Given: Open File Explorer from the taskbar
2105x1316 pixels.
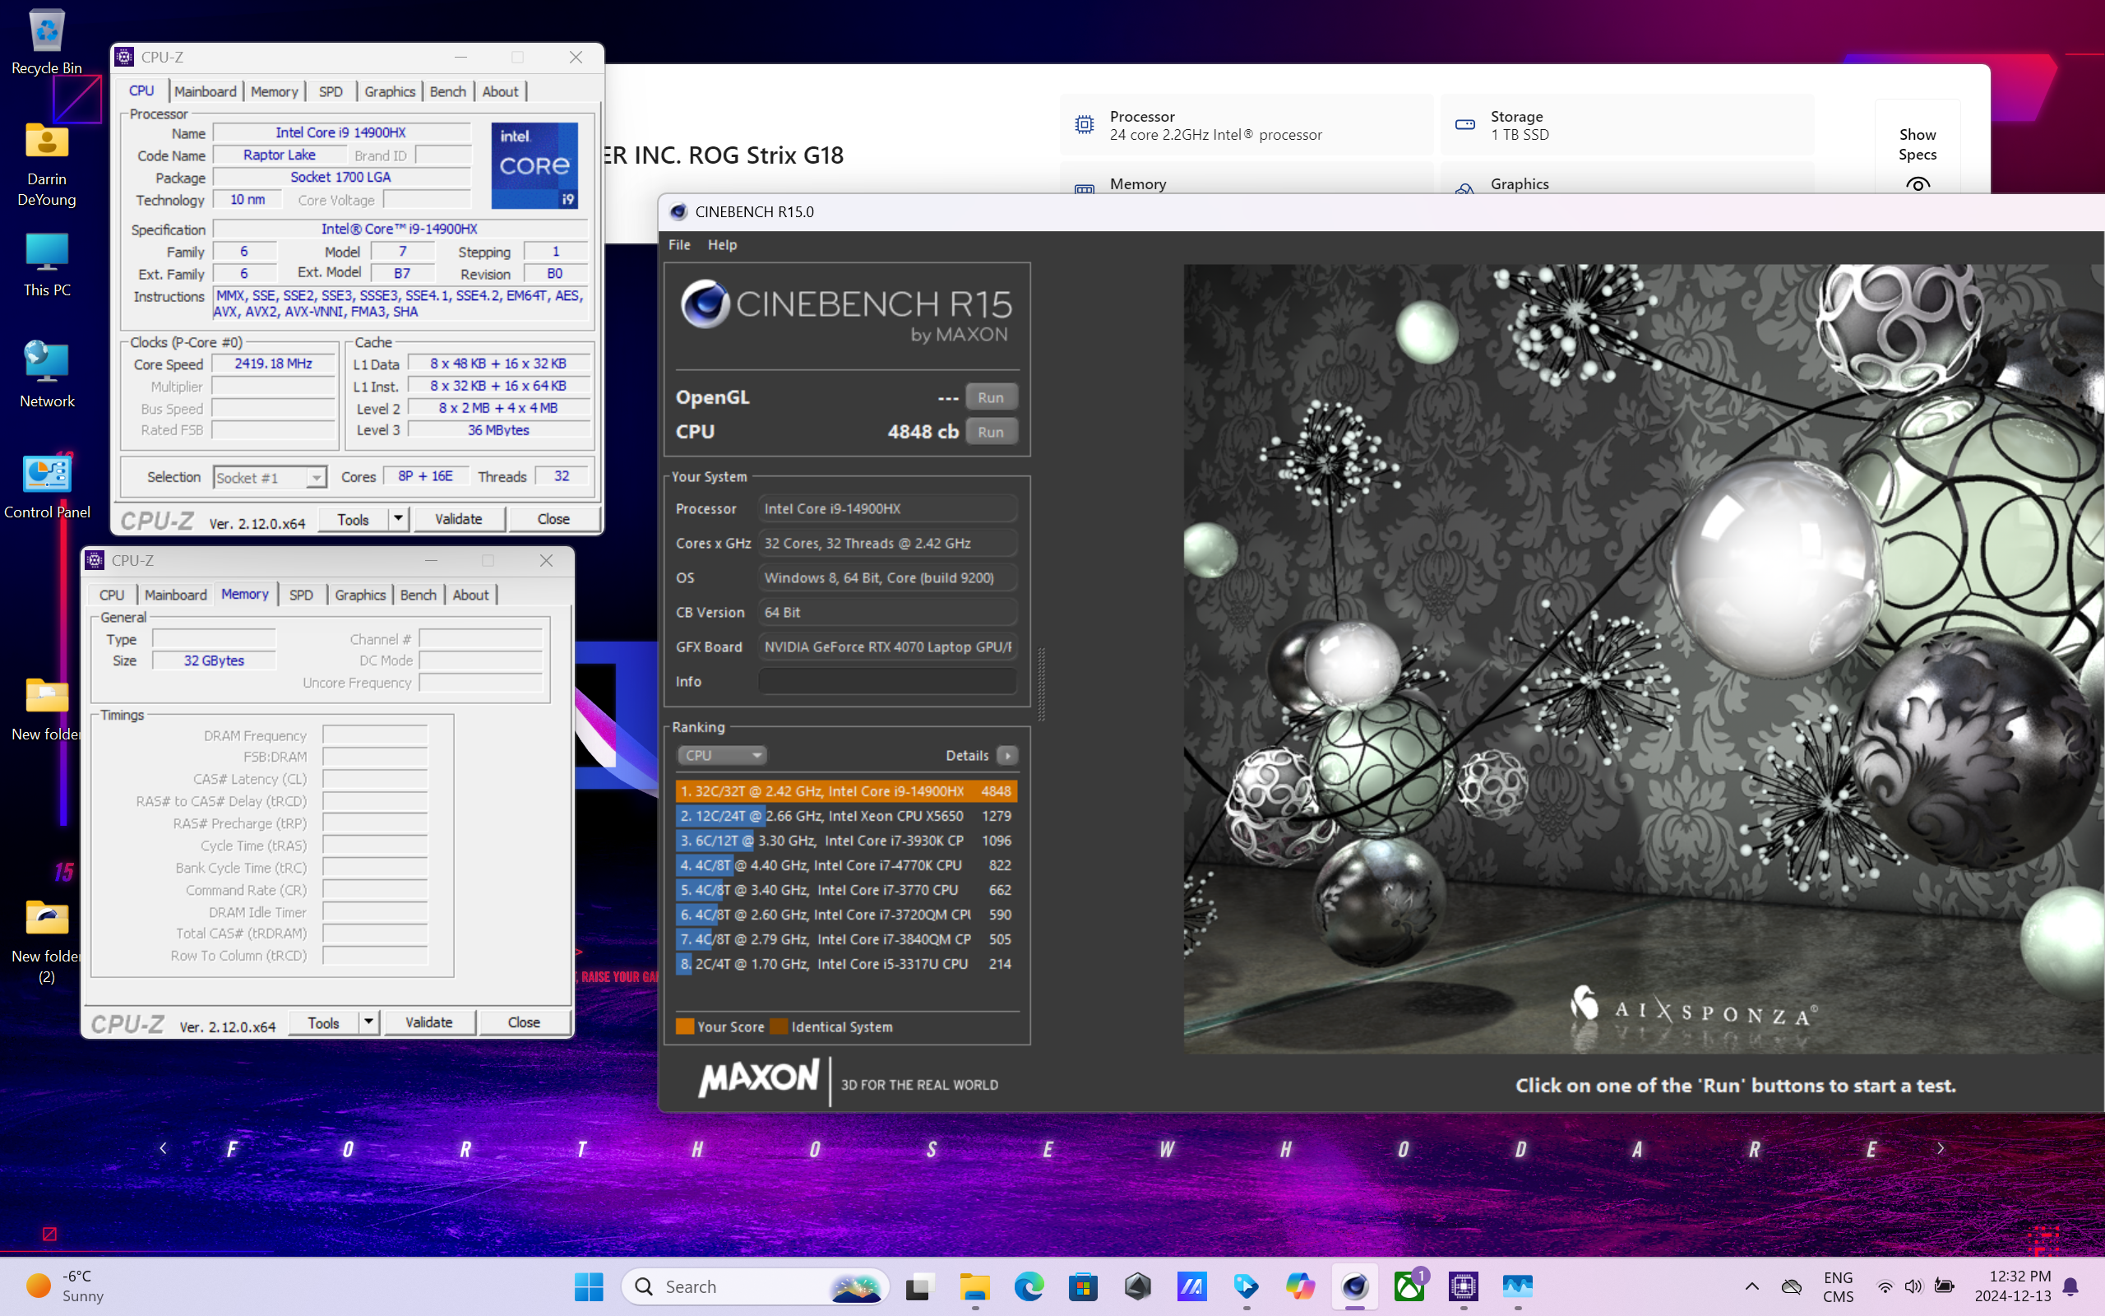Looking at the screenshot, I should pos(974,1286).
